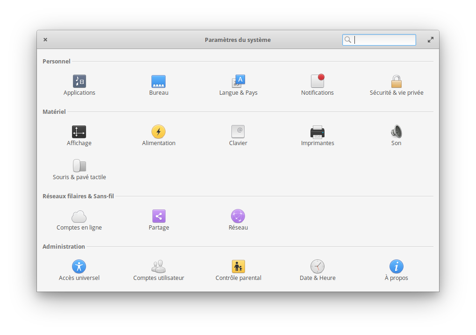Open Accès universel accessibility settings
Viewport: 476px width, 335px height.
tap(79, 271)
